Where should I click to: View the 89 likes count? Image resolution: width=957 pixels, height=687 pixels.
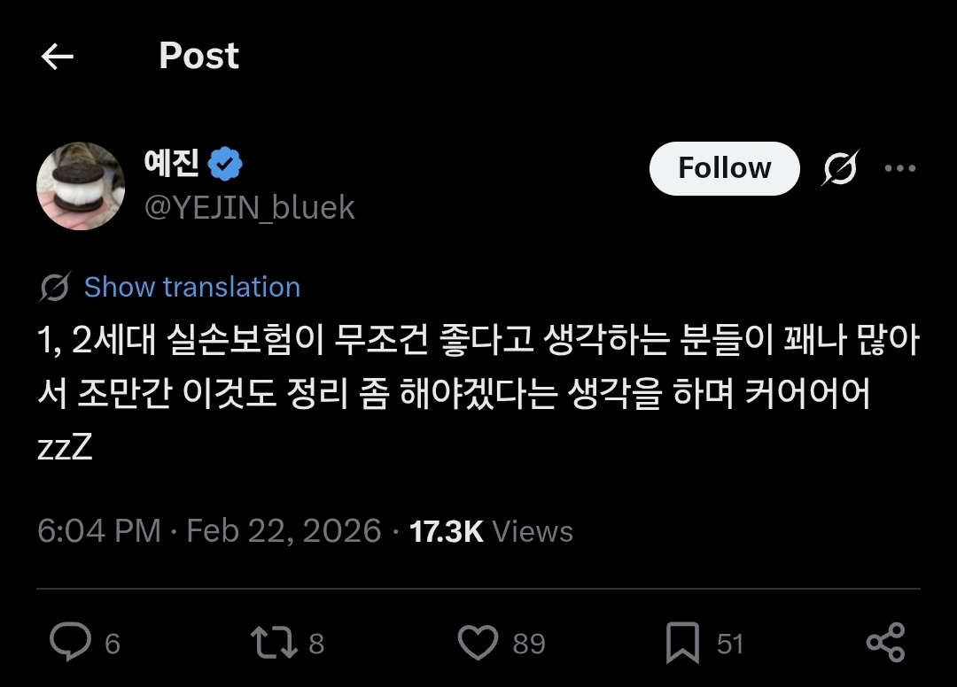click(529, 644)
